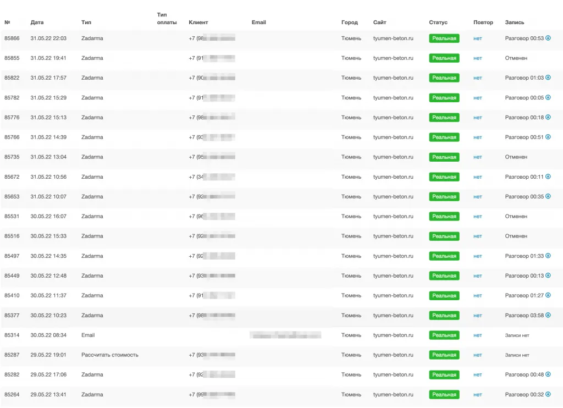The height and width of the screenshot is (408, 563).
Task: Sort table by 'Дата' column header
Action: pos(37,23)
